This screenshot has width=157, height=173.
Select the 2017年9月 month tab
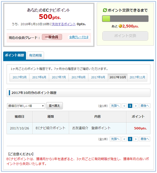coord(98,77)
